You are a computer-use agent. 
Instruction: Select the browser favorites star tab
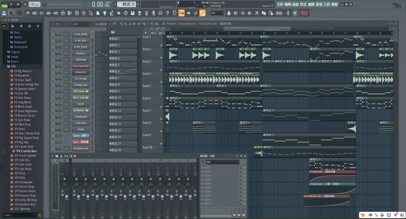(x=38, y=26)
